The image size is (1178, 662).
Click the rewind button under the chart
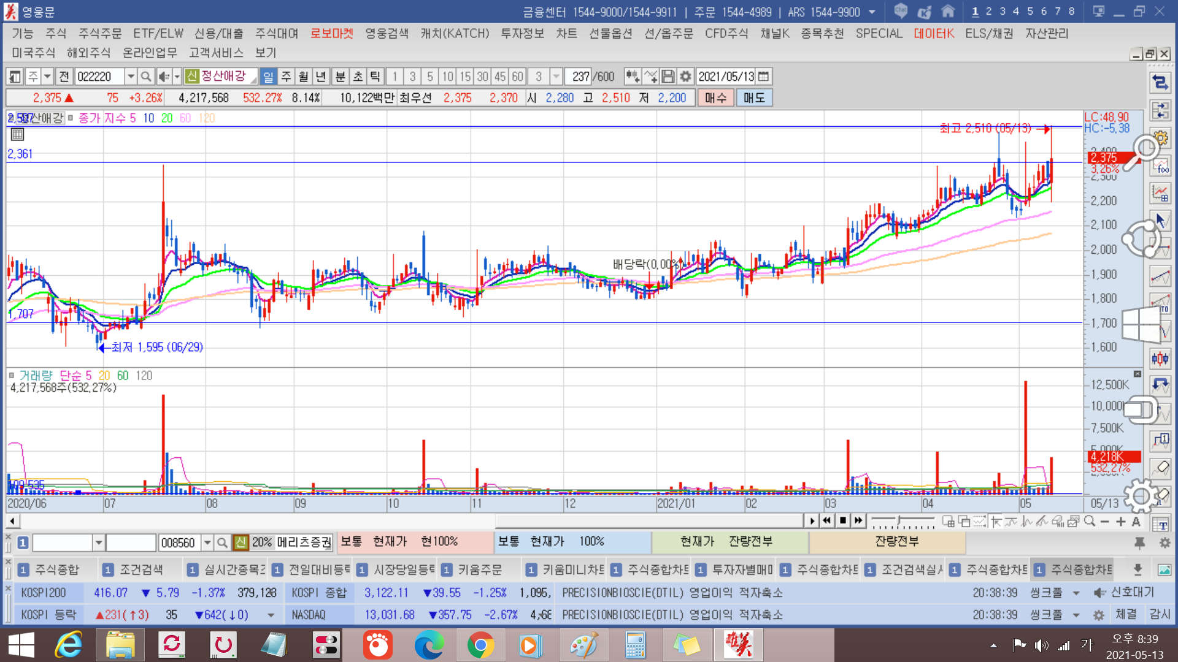(x=827, y=521)
